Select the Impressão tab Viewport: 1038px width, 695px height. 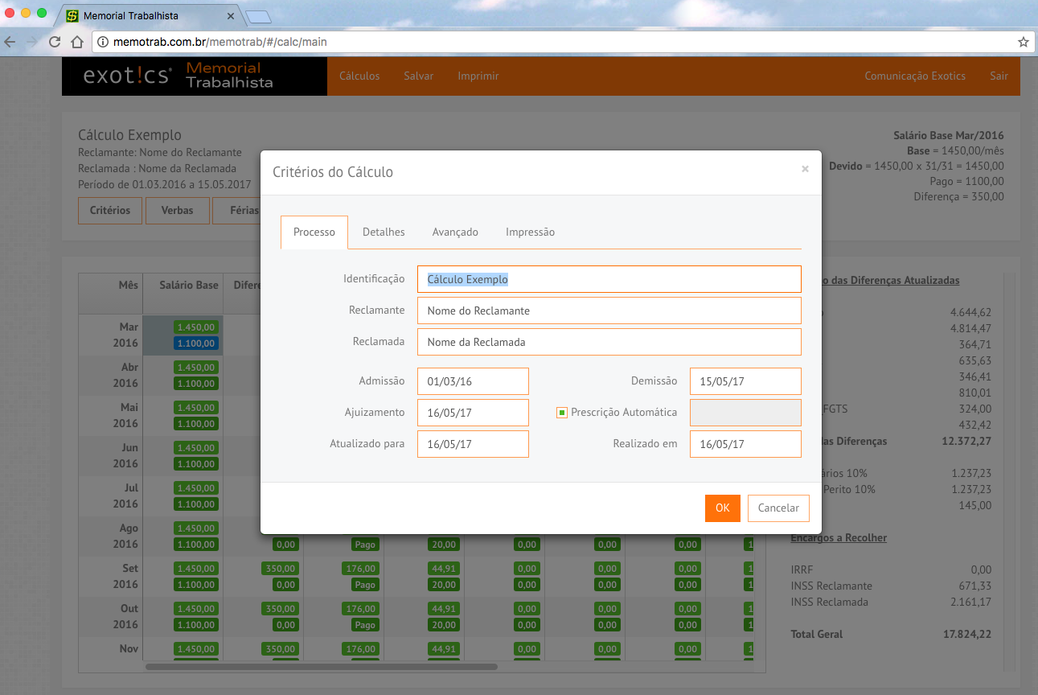tap(530, 232)
